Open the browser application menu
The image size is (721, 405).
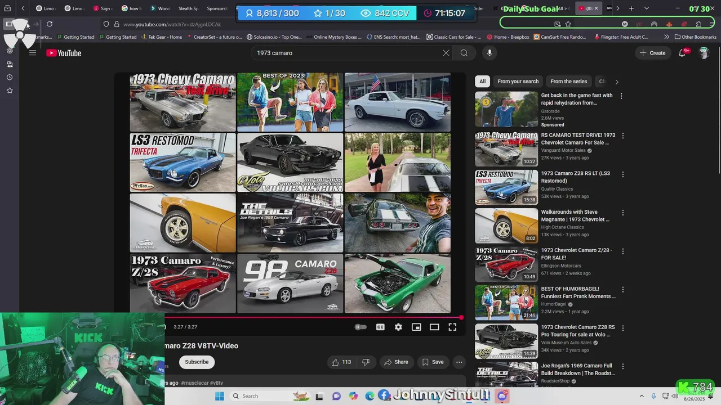click(x=713, y=24)
